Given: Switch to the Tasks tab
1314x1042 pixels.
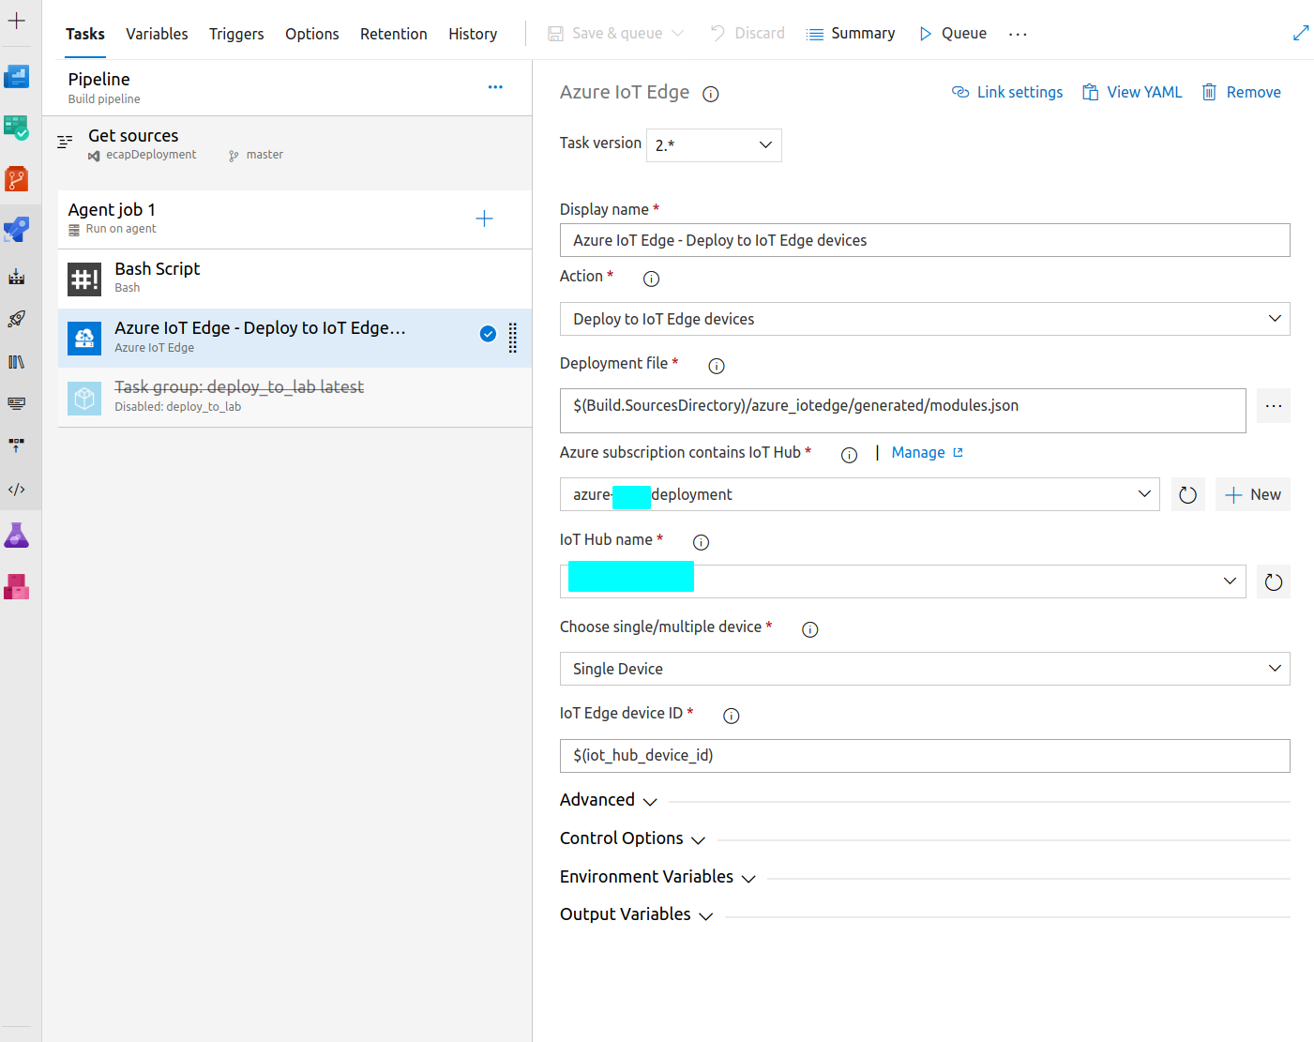Looking at the screenshot, I should [85, 34].
